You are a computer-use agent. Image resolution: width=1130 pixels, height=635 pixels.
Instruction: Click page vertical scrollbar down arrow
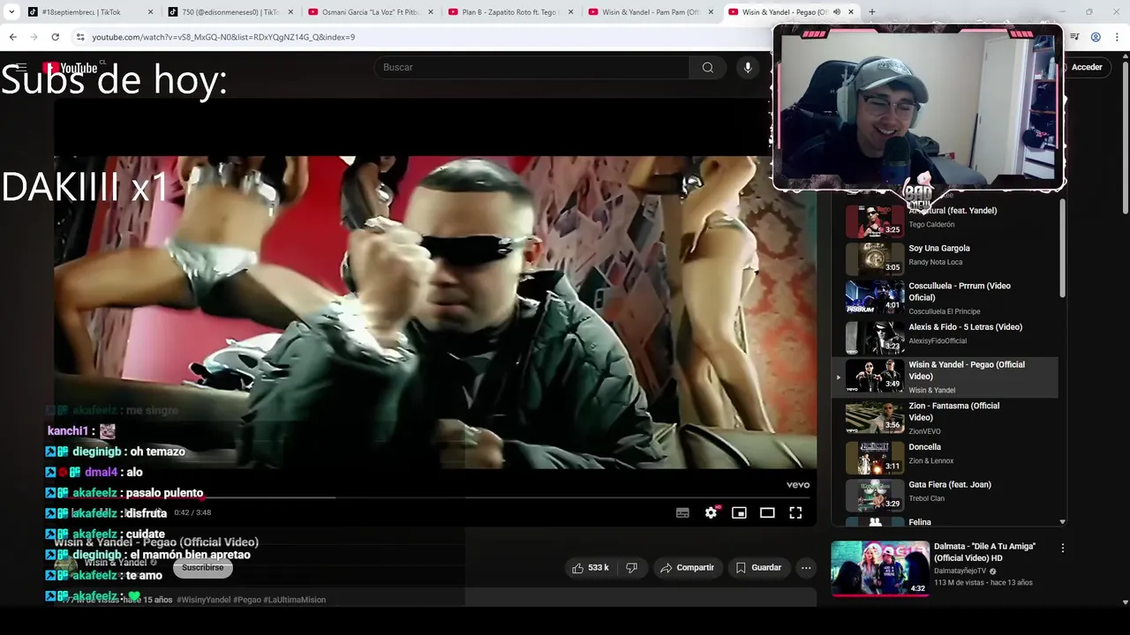pyautogui.click(x=1125, y=602)
